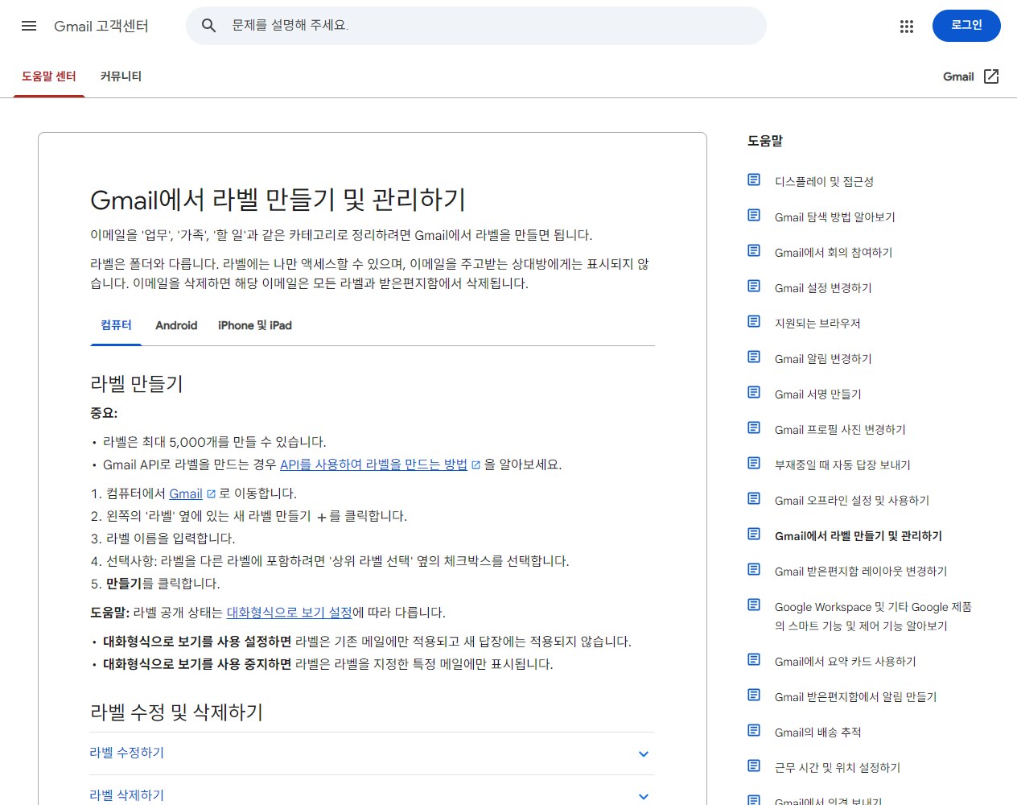
Task: Click article icon beside Gmail 프로필 사진 변경하기
Action: point(754,427)
